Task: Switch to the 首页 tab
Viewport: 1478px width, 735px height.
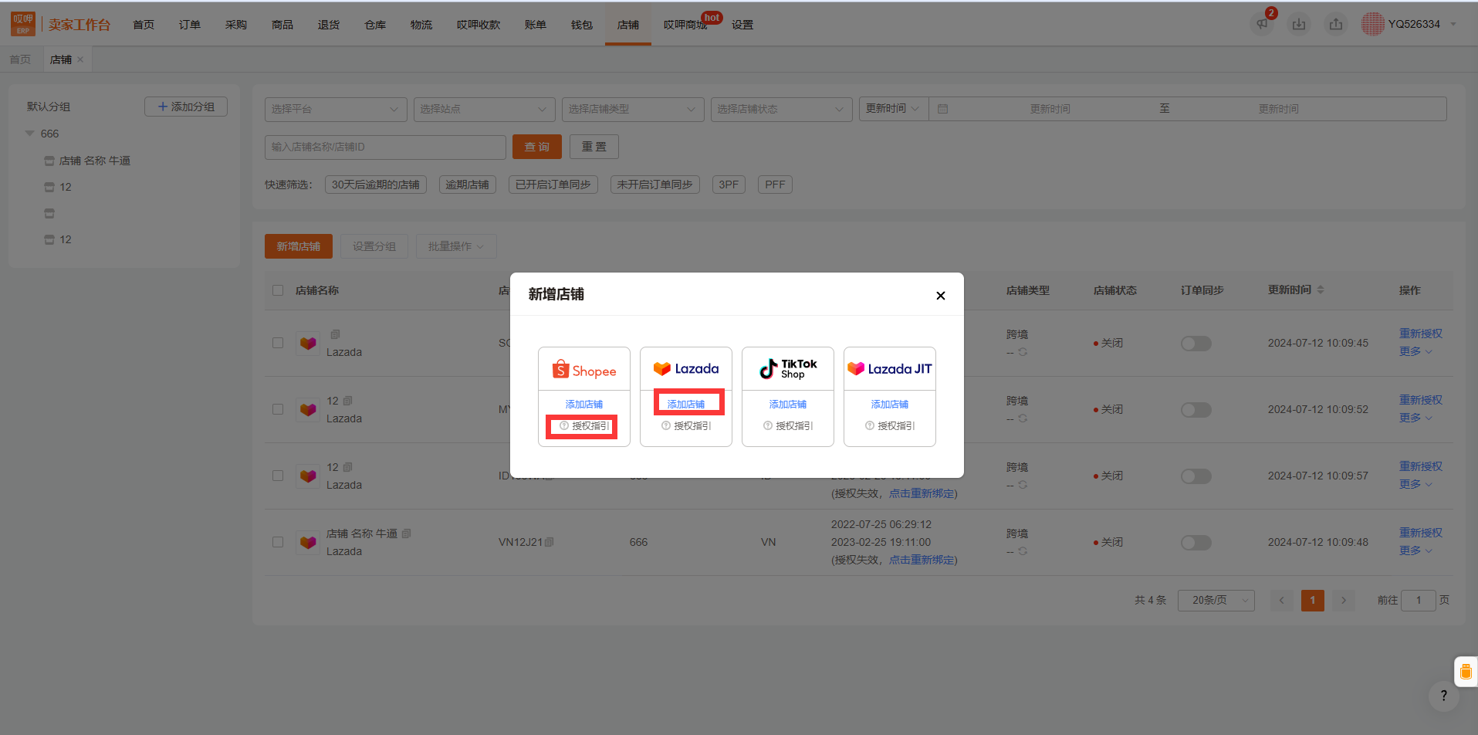Action: (20, 59)
